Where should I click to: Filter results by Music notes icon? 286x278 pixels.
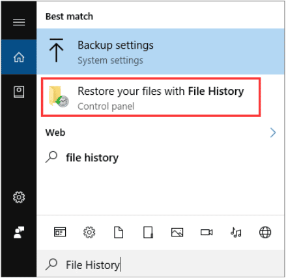(236, 233)
